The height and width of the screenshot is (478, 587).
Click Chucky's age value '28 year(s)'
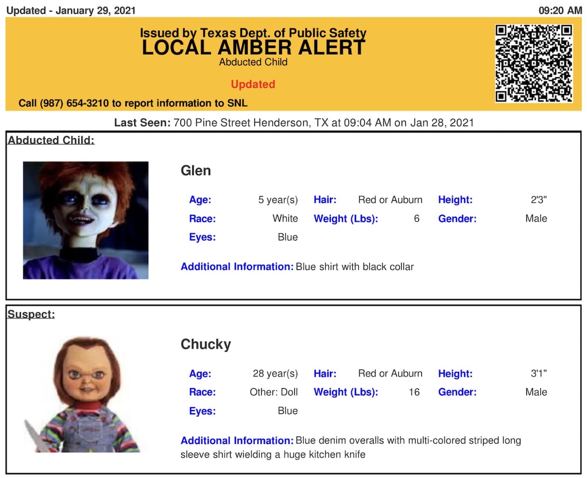click(x=275, y=374)
